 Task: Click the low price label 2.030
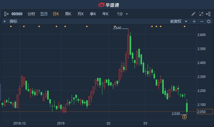176,114
